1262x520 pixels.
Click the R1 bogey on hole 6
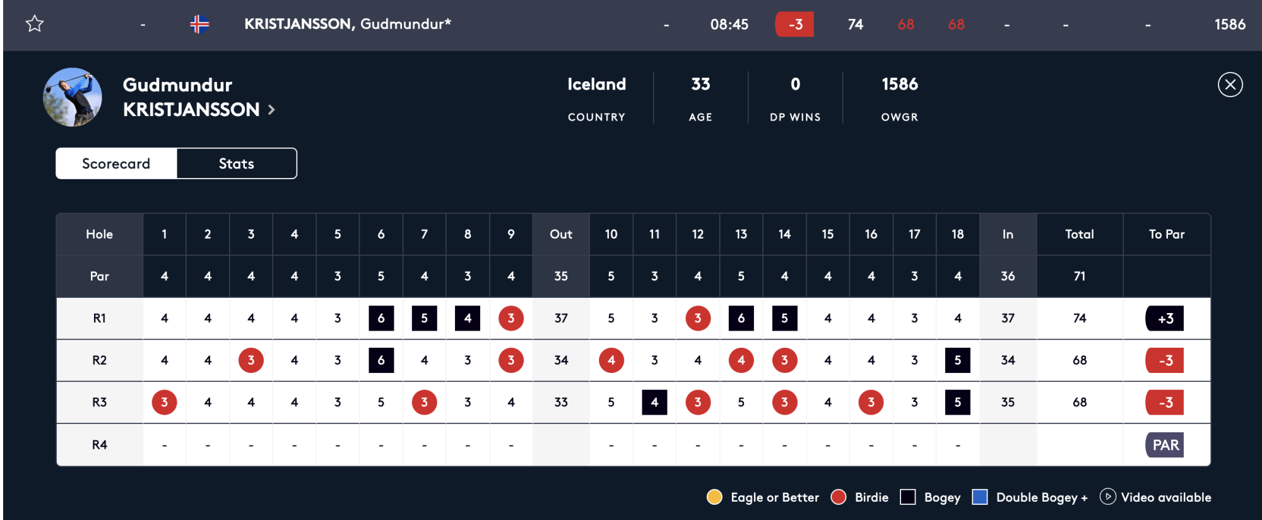[x=381, y=319]
